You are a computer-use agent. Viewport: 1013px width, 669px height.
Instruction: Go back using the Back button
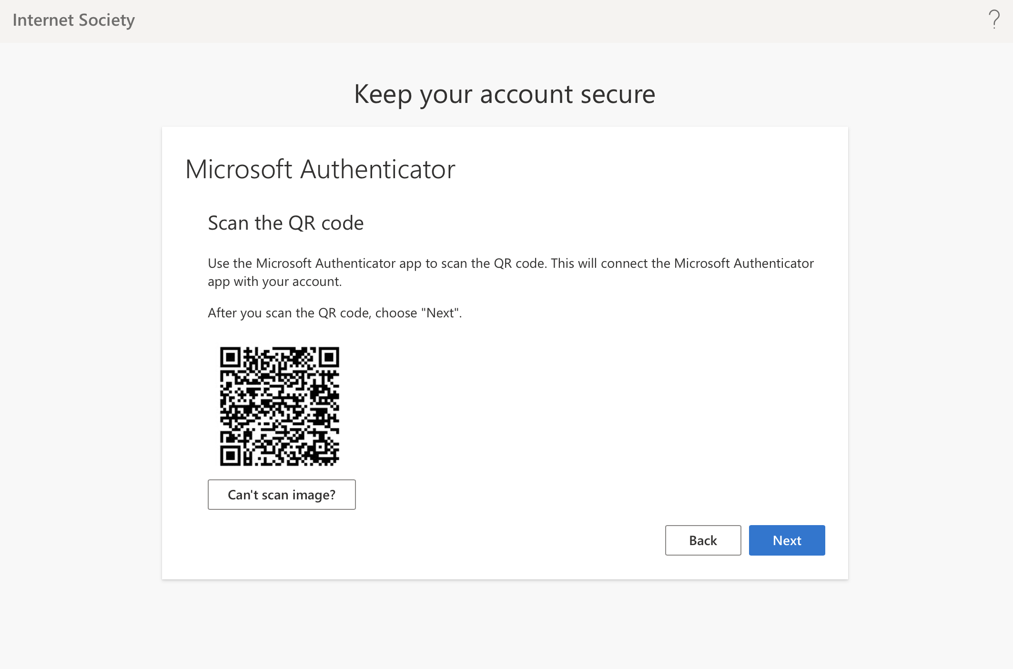(x=703, y=540)
